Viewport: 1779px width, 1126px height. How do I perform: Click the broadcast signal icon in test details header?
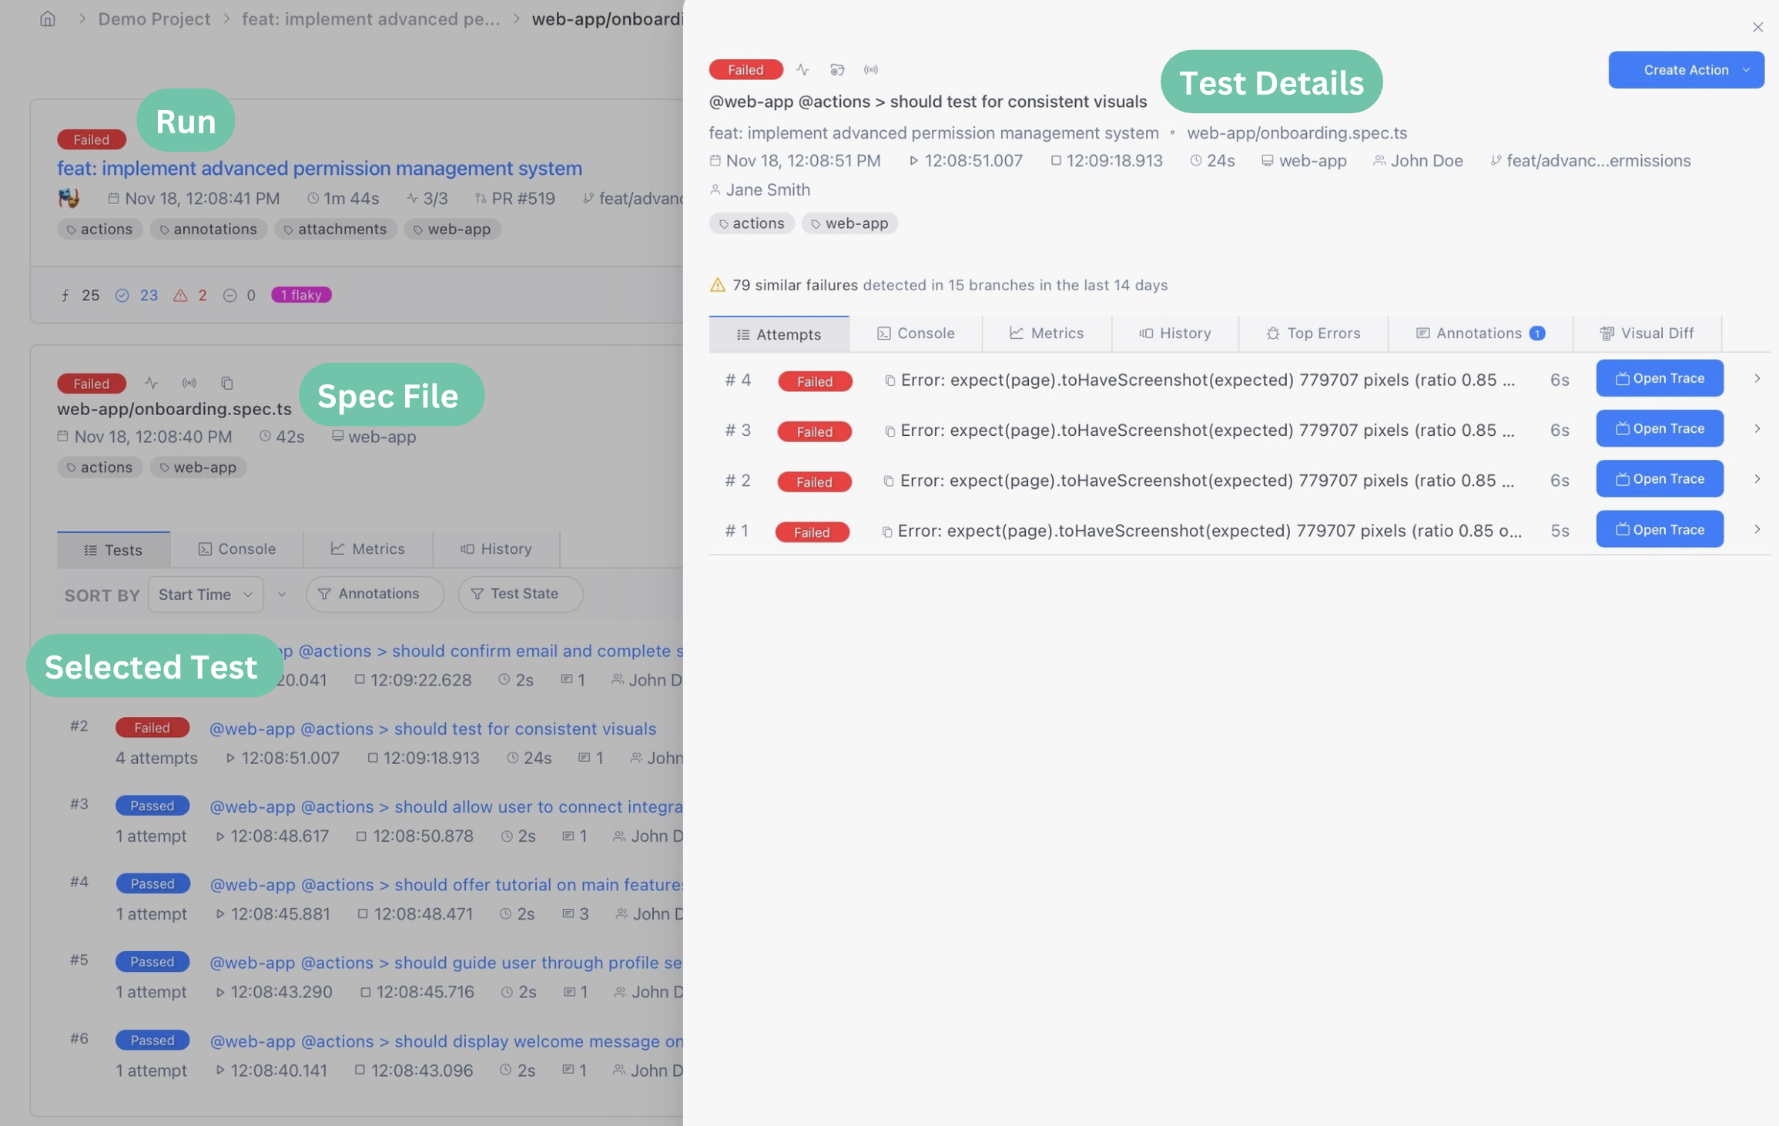click(x=870, y=70)
